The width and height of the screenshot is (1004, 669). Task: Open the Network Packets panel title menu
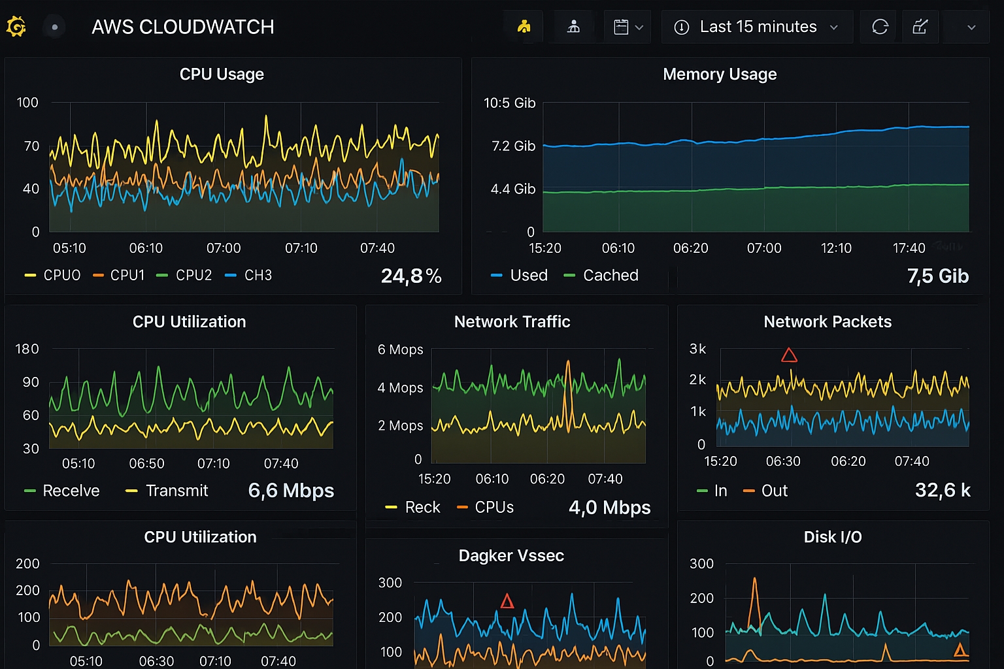[828, 321]
